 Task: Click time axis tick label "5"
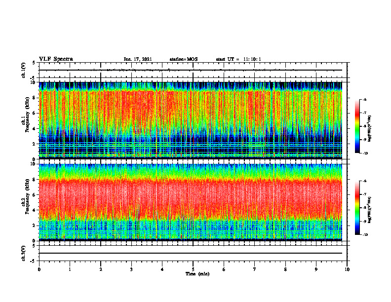click(193, 269)
